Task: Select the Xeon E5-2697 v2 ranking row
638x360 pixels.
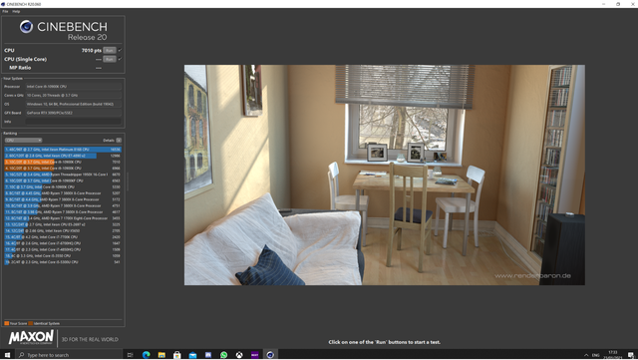Action: 63,224
